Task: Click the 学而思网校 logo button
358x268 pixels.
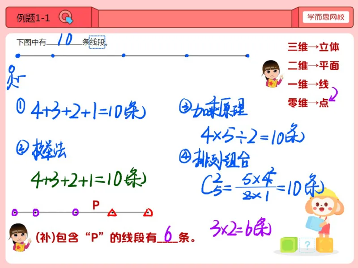Action: 326,17
